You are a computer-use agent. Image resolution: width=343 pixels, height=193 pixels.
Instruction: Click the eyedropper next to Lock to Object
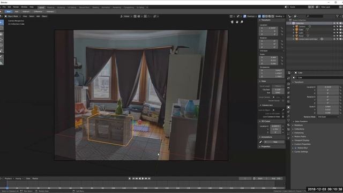click(x=283, y=110)
